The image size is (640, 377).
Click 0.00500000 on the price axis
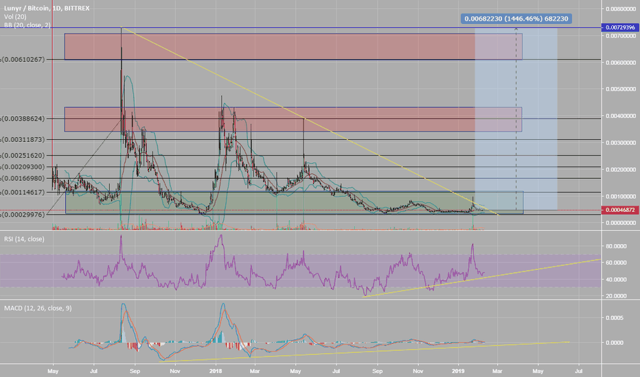tap(620, 89)
